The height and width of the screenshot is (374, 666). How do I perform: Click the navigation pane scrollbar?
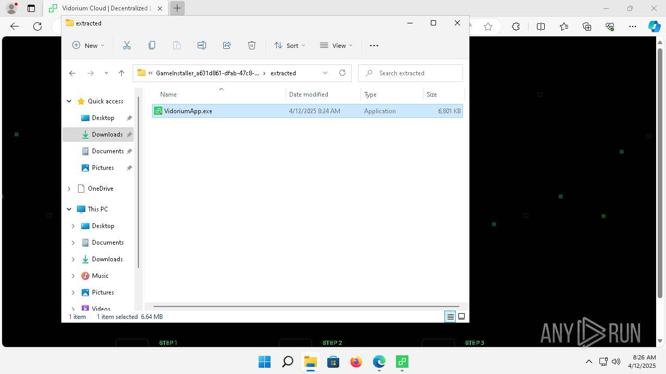(138, 182)
